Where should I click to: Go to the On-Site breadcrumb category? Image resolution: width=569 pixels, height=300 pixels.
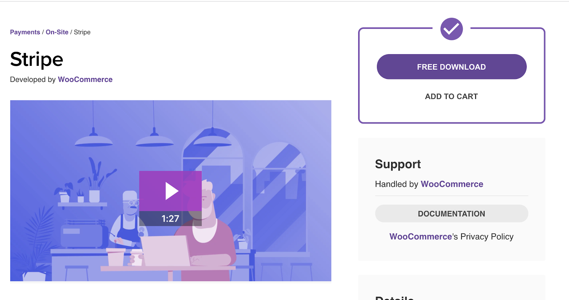tap(57, 32)
